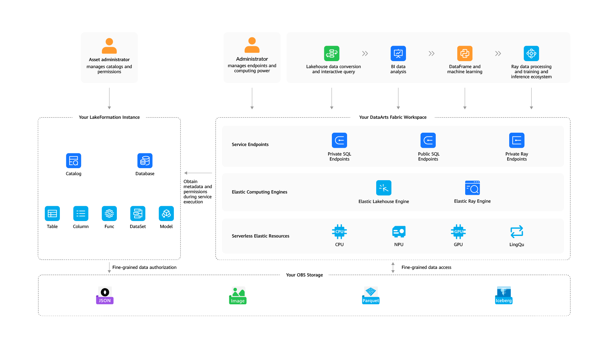Click the Private SQL Endpoints icon
Screen dimensions: 608x342
[x=339, y=140]
